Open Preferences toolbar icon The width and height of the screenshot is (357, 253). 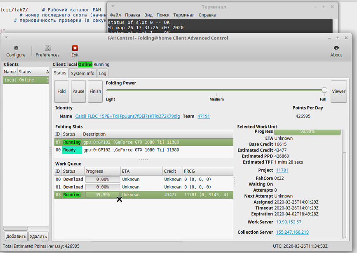coord(47,48)
